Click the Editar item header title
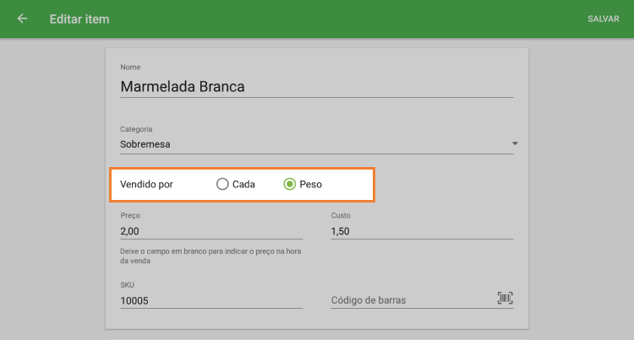This screenshot has height=340, width=634. [x=79, y=19]
